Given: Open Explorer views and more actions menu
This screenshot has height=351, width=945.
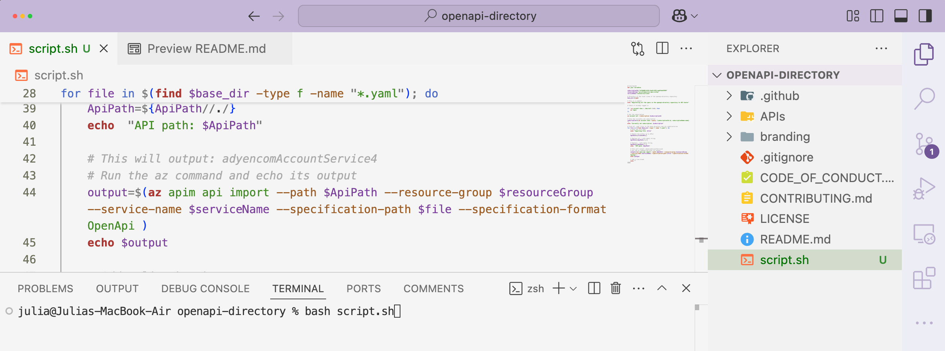Looking at the screenshot, I should (x=881, y=49).
